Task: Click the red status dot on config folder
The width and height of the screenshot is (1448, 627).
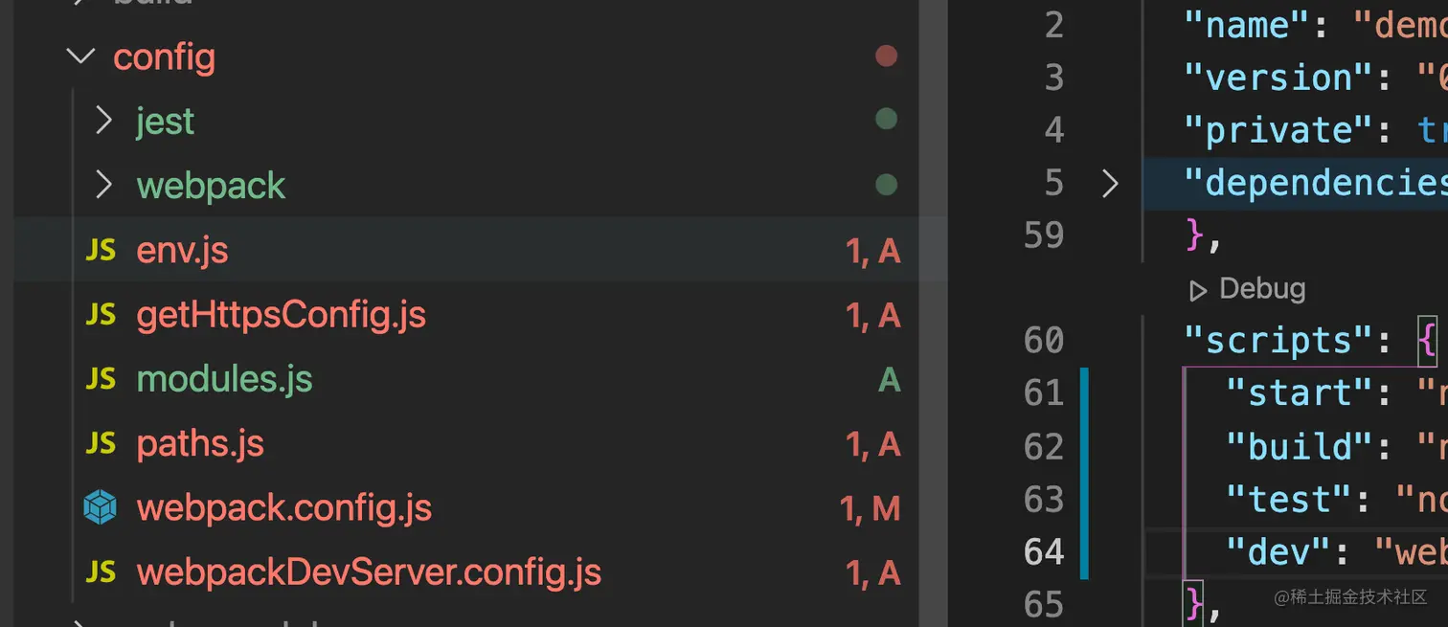Action: pos(886,56)
